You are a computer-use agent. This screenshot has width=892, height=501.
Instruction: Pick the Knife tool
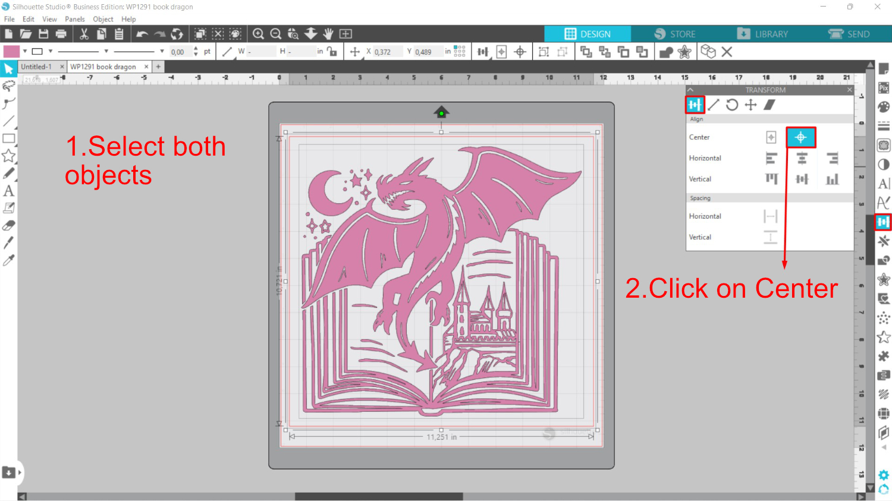tap(8, 242)
